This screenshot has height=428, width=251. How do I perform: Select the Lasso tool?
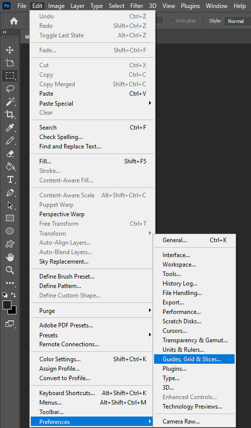[x=10, y=89]
